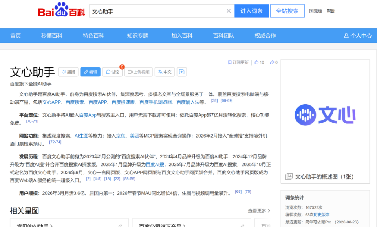Go to the 首页 navigation tab
This screenshot has height=227, width=377.
[15, 36]
